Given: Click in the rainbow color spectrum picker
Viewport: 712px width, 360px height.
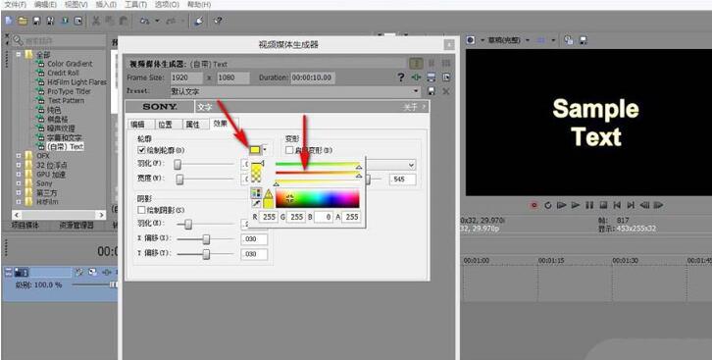Looking at the screenshot, I should 318,199.
